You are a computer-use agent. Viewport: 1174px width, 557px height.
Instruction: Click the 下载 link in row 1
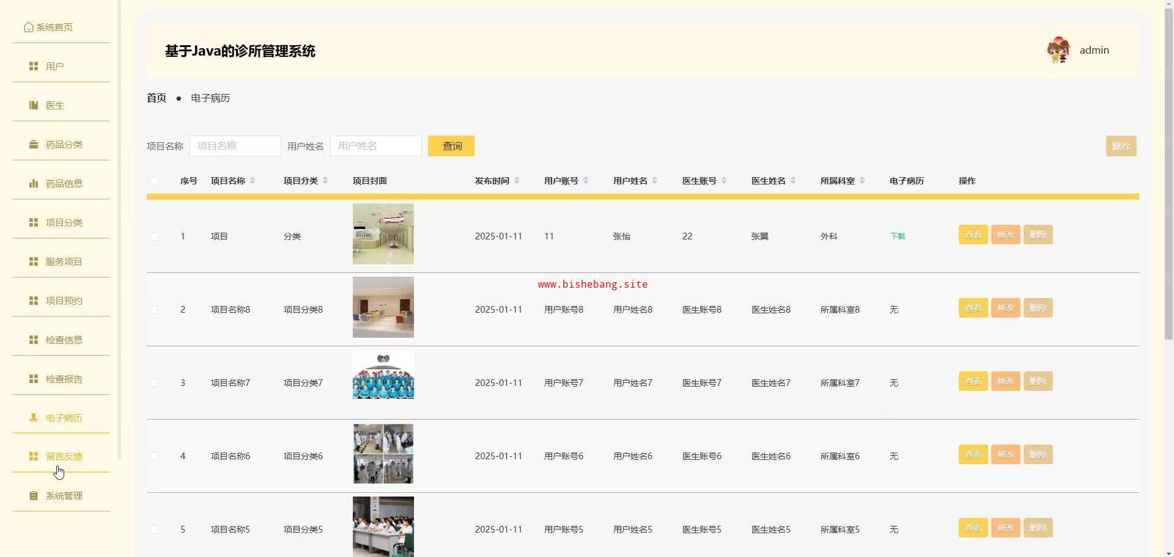tap(897, 236)
